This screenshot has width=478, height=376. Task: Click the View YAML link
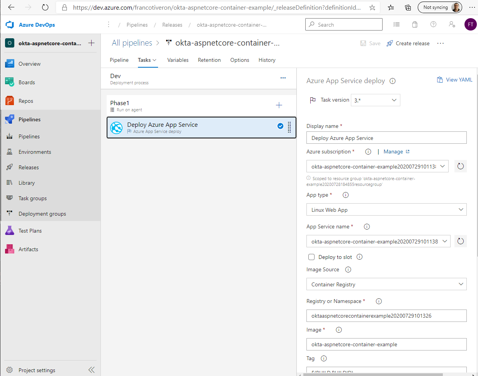pos(455,80)
